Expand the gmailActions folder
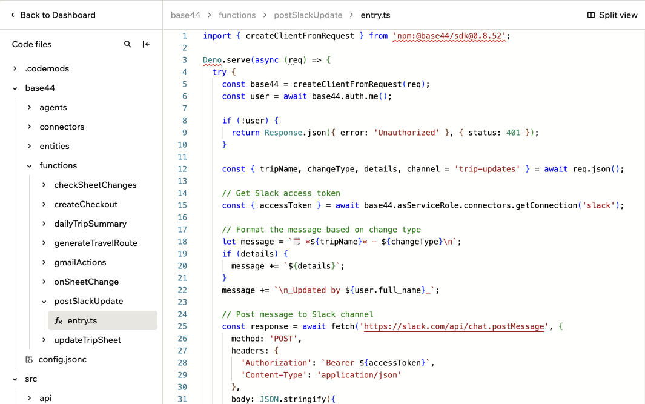The height and width of the screenshot is (404, 645). pos(44,262)
